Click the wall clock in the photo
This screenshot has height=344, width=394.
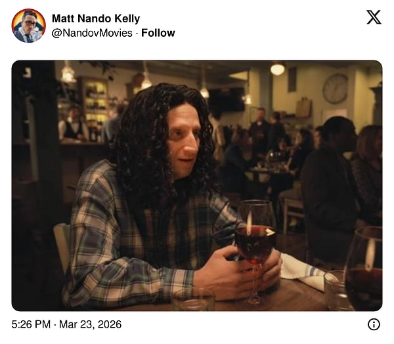pos(335,89)
